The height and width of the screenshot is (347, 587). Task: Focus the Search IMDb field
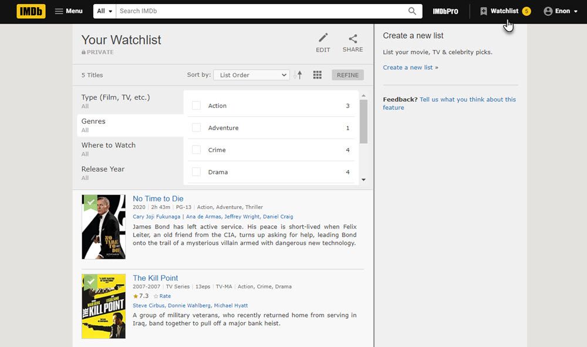point(261,11)
